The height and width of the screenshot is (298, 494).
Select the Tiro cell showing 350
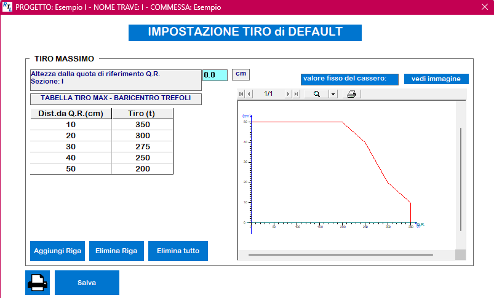click(143, 125)
